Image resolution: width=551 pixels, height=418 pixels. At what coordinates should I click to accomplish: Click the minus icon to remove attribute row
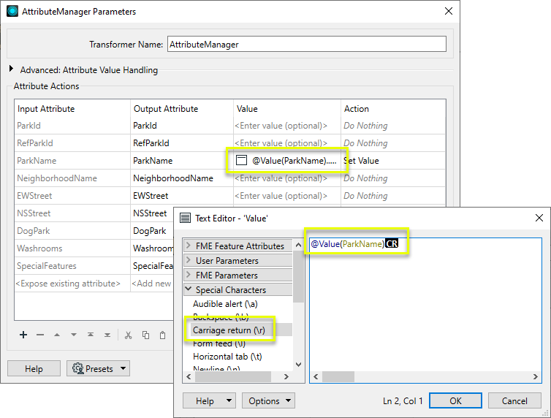[x=40, y=335]
